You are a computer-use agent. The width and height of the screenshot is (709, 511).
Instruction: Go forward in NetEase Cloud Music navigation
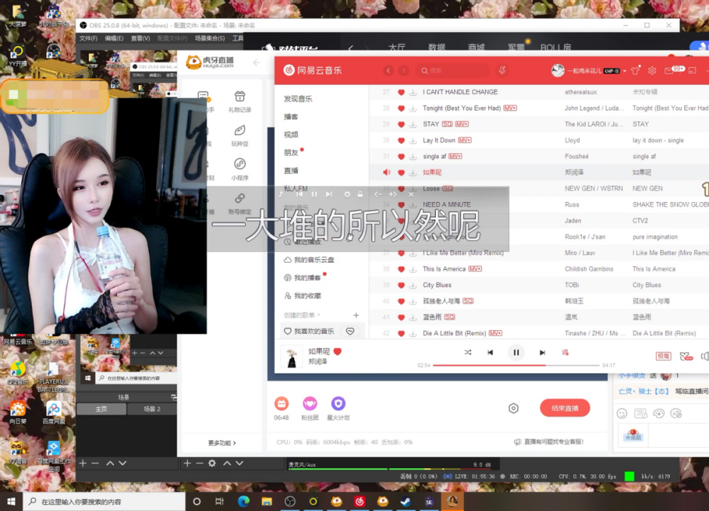[404, 70]
